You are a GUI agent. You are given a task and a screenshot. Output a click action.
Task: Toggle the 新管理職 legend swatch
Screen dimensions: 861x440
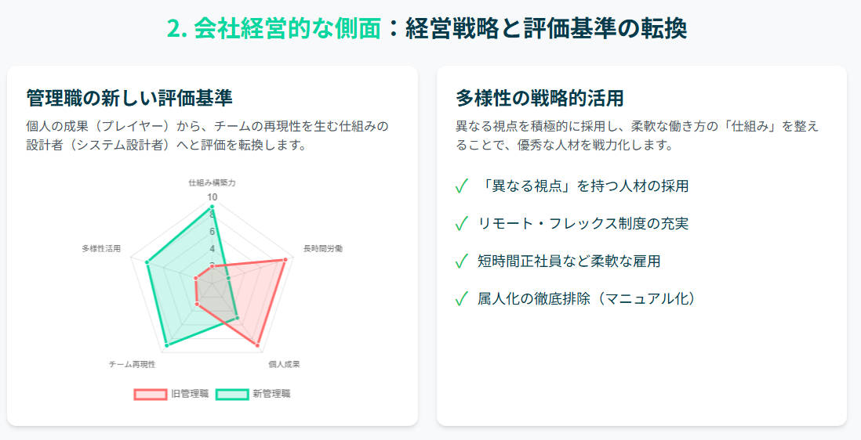click(x=232, y=394)
